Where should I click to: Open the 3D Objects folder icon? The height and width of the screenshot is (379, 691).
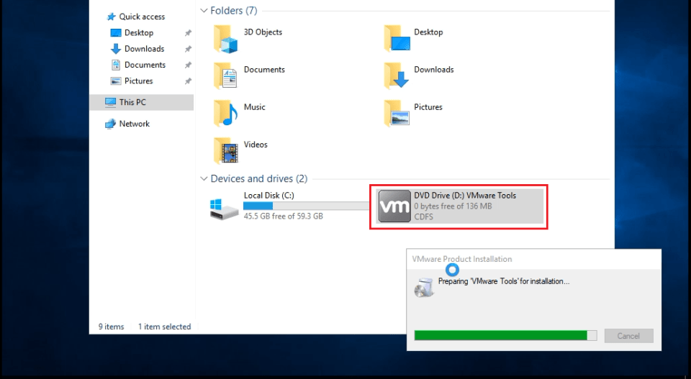click(x=225, y=40)
